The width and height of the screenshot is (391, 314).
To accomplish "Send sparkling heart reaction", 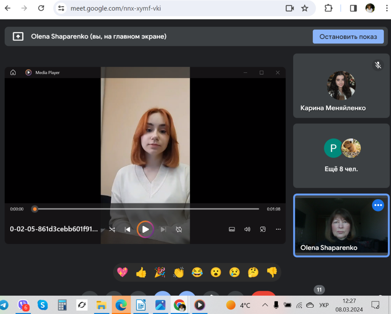I will [123, 272].
